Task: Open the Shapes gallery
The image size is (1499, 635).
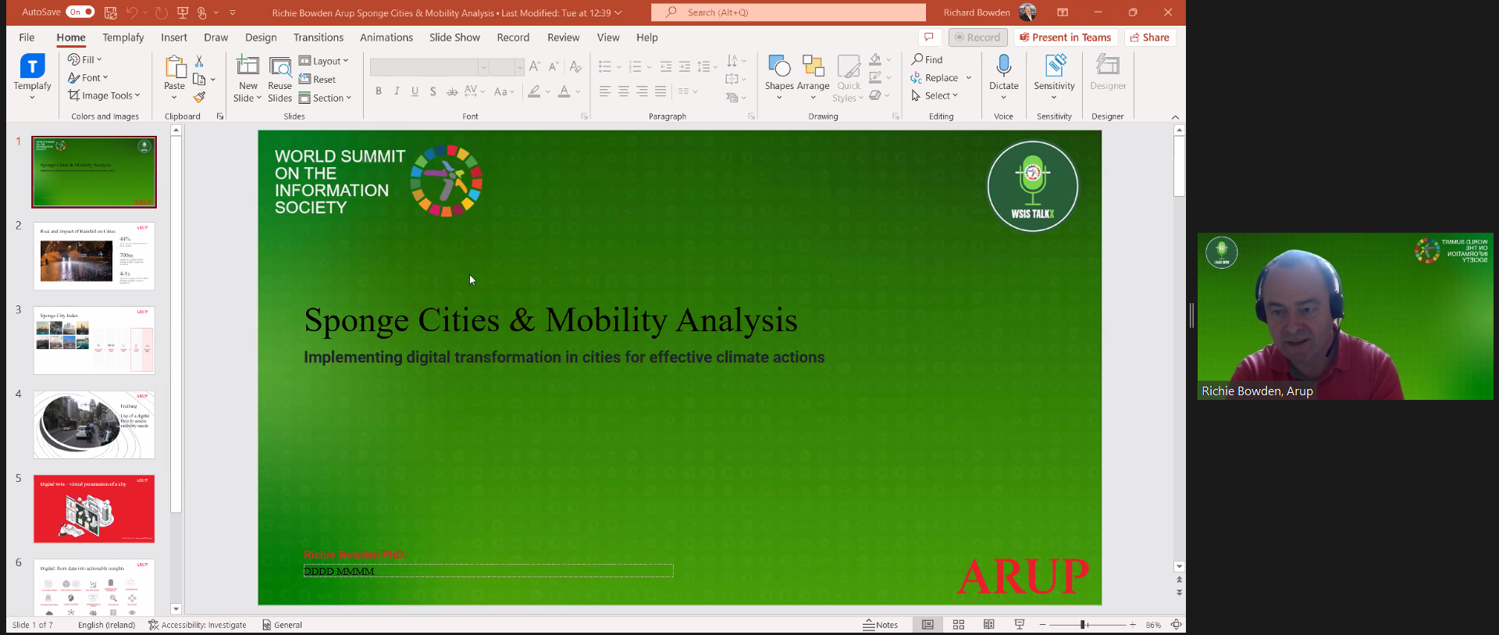Action: tap(779, 77)
